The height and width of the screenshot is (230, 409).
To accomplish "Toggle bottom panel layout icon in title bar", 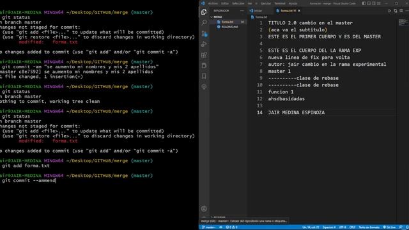I will tap(369, 3).
